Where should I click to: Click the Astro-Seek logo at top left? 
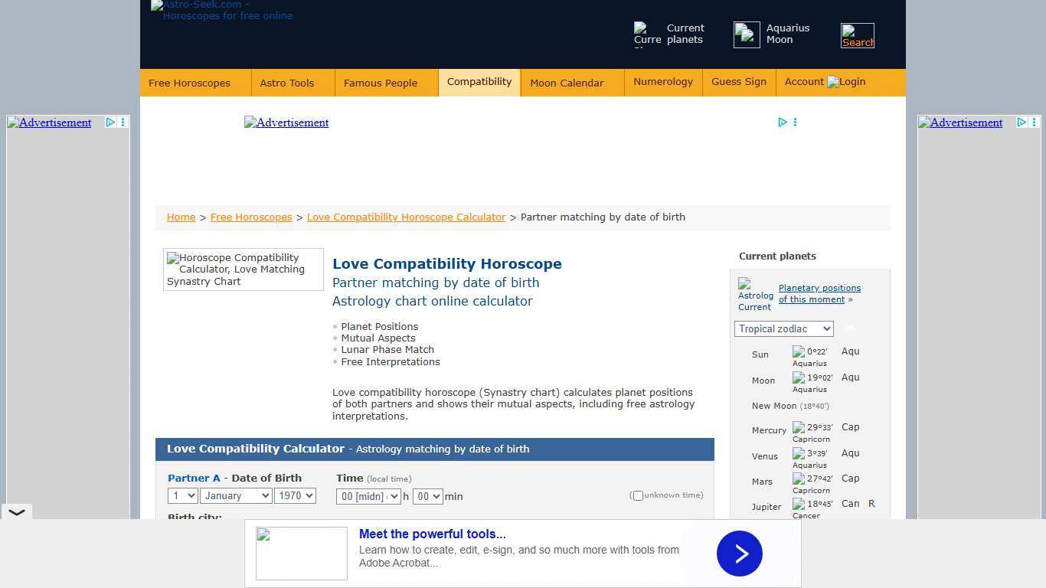click(221, 11)
